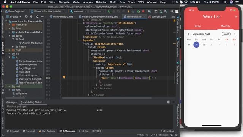Open the Dart Analysis tool window
The width and height of the screenshot is (243, 137).
click(x=47, y=131)
